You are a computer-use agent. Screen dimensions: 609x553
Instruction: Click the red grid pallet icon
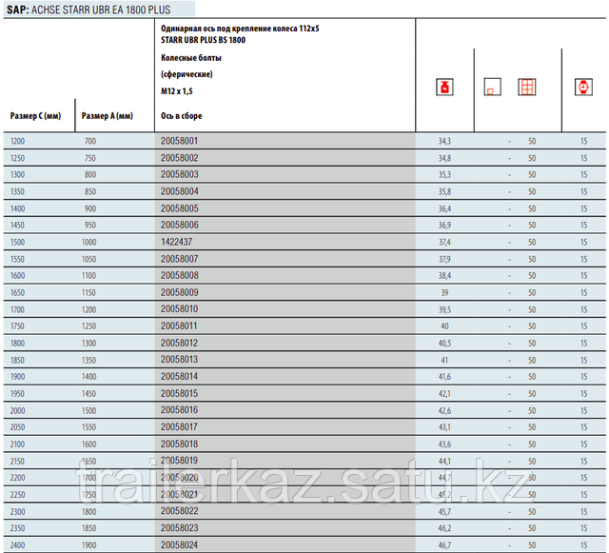pyautogui.click(x=527, y=87)
